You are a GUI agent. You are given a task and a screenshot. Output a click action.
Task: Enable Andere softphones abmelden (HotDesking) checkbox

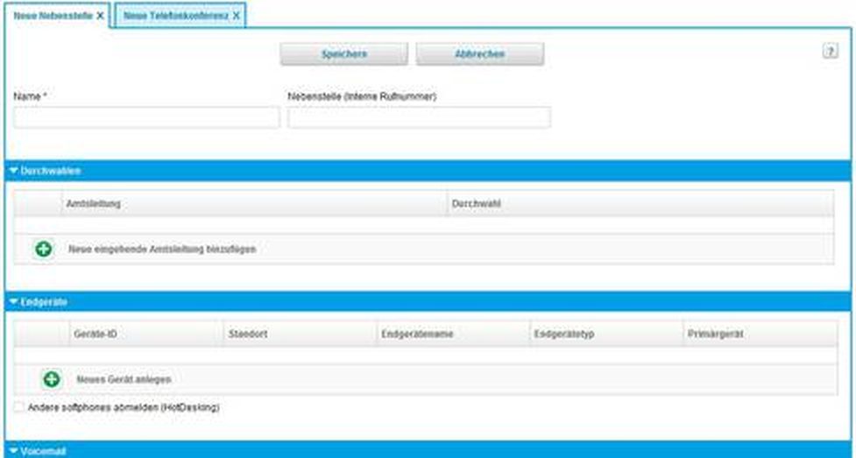[19, 407]
